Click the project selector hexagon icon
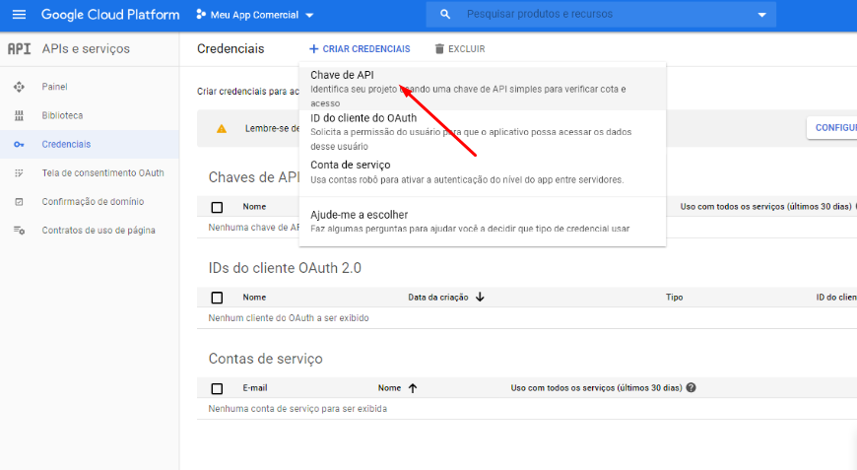Image resolution: width=857 pixels, height=470 pixels. click(201, 15)
